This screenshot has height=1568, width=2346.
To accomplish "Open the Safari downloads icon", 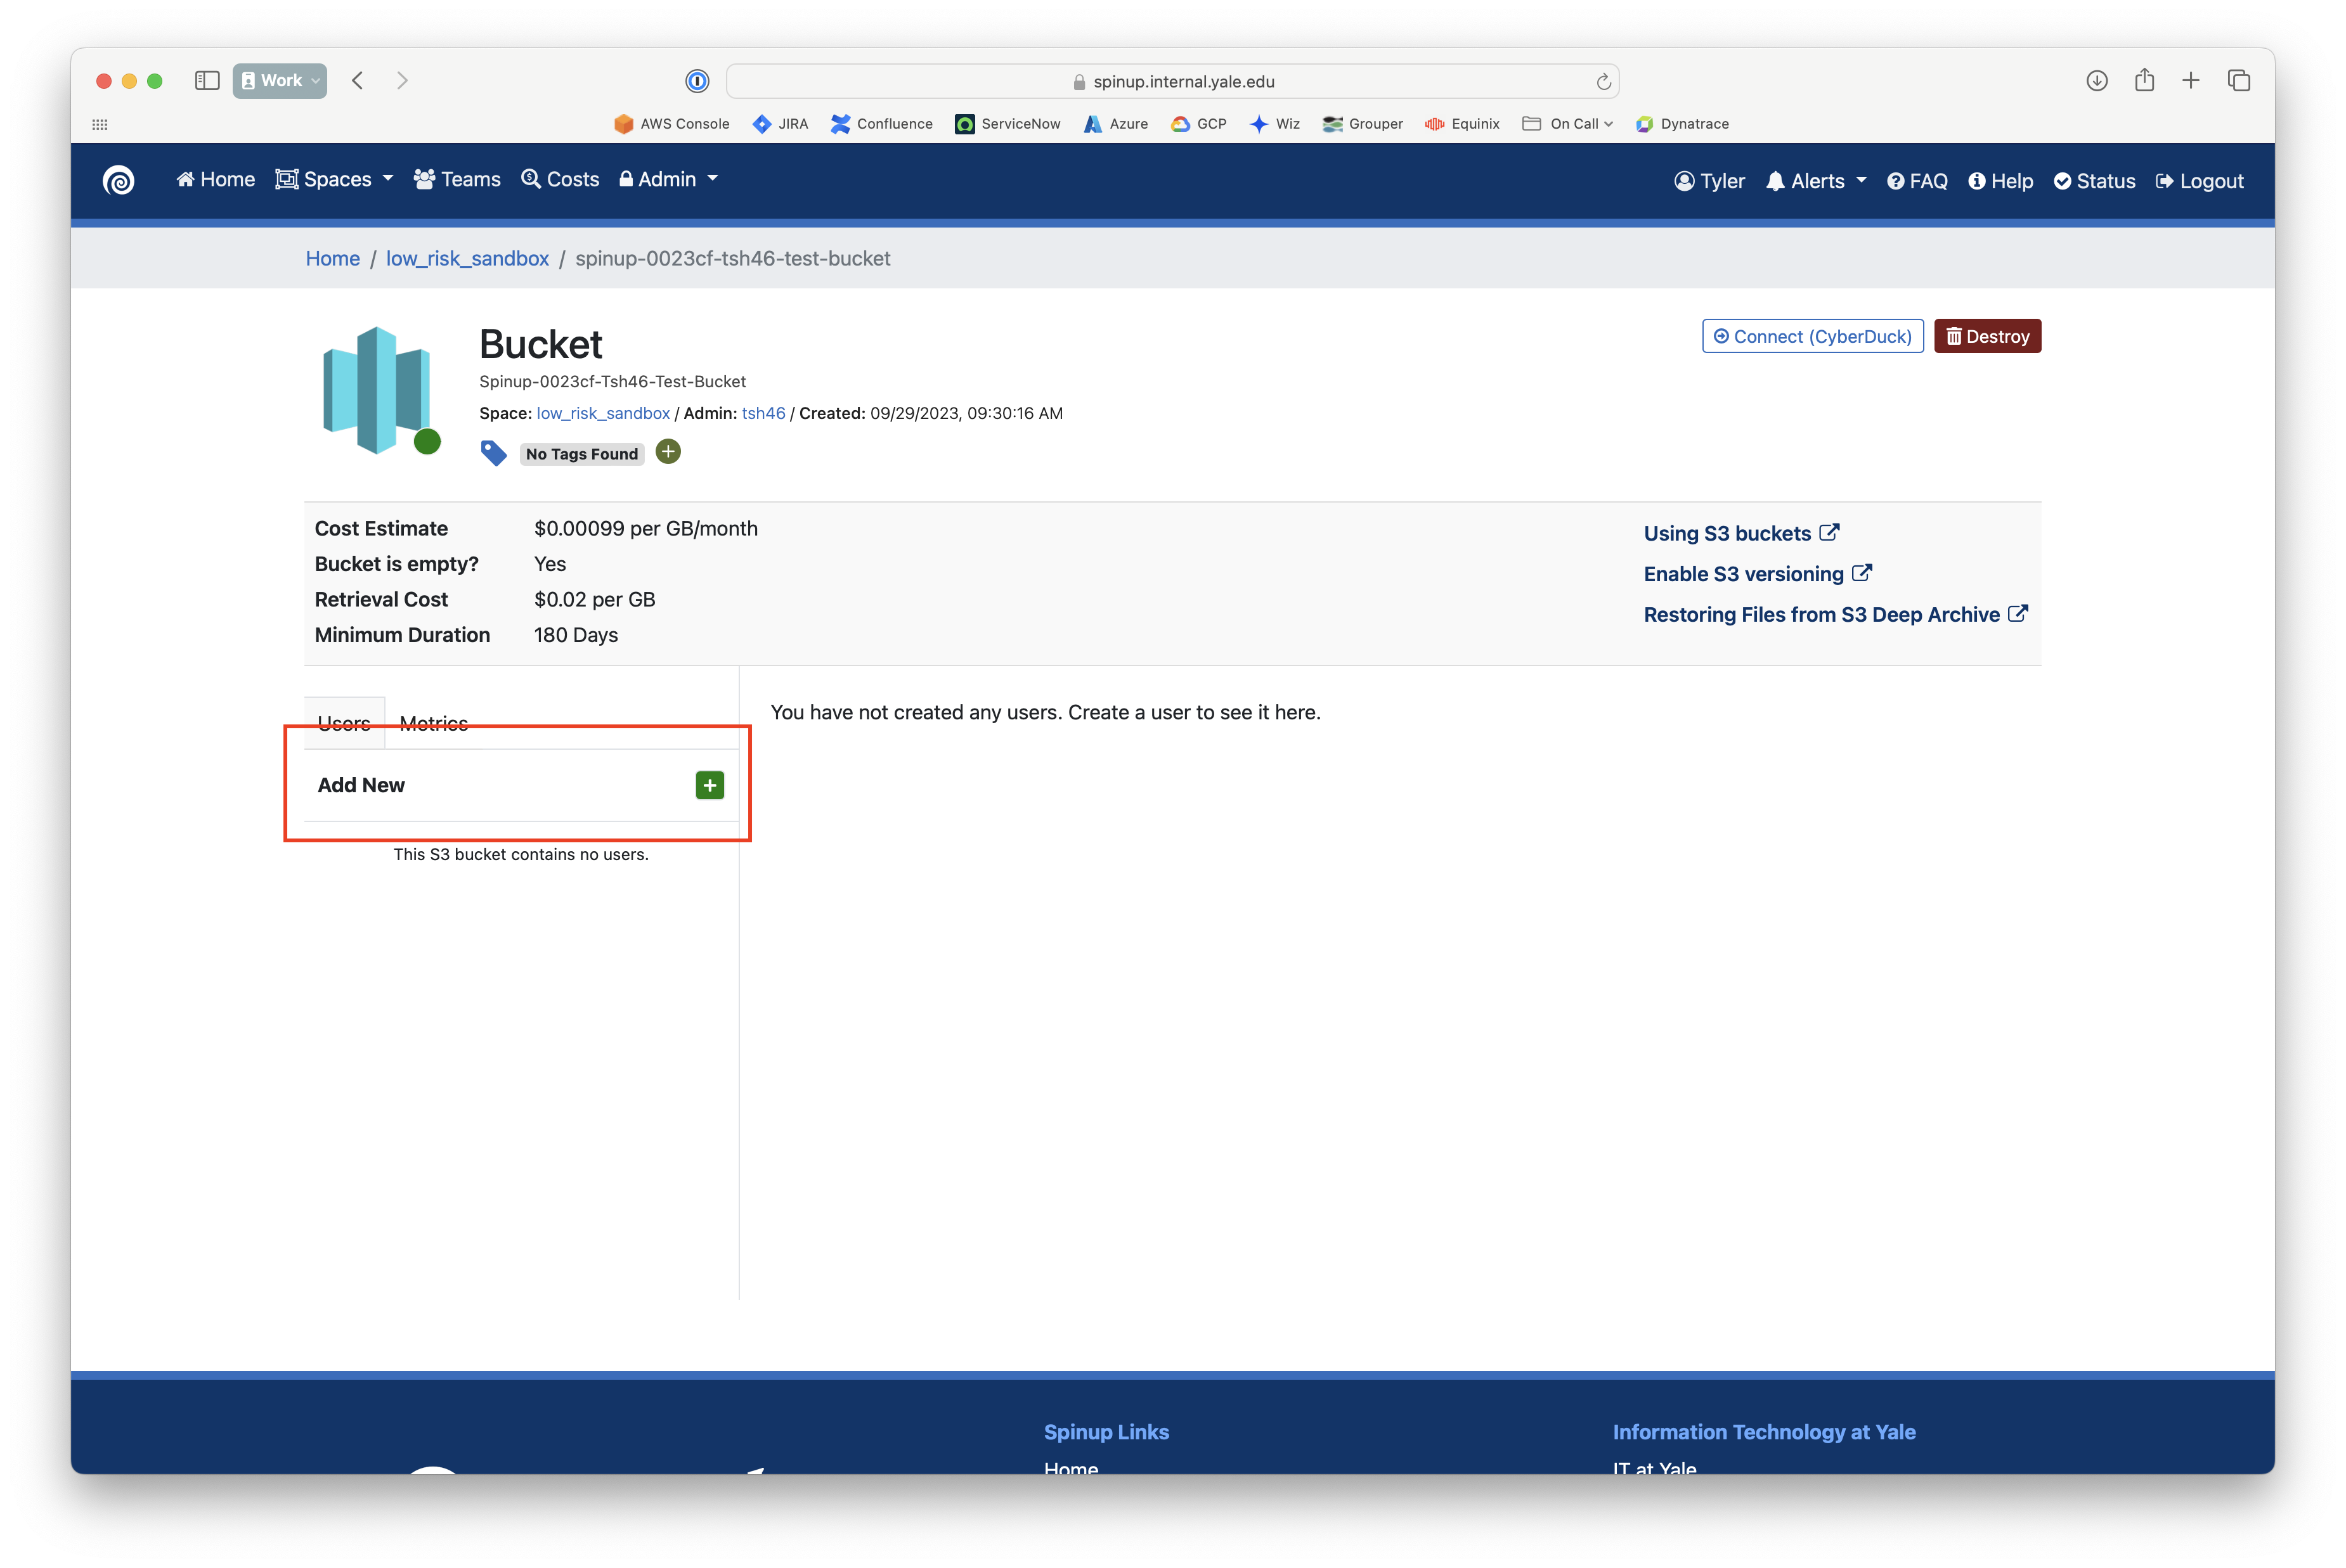I will pos(2097,81).
